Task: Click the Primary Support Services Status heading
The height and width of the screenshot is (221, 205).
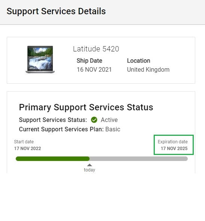Action: tap(86, 107)
